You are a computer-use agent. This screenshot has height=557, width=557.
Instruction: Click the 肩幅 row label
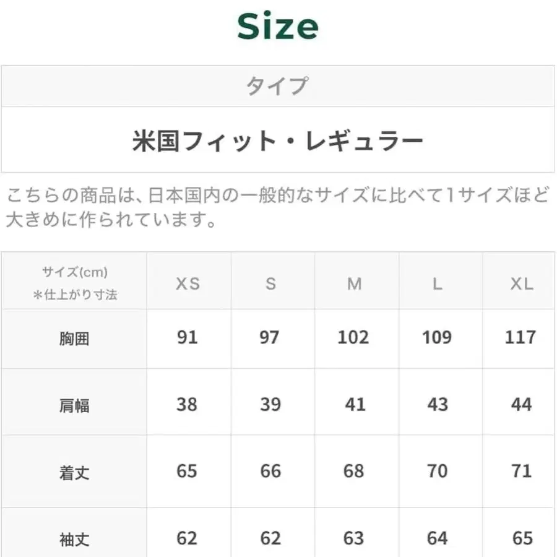coord(75,405)
